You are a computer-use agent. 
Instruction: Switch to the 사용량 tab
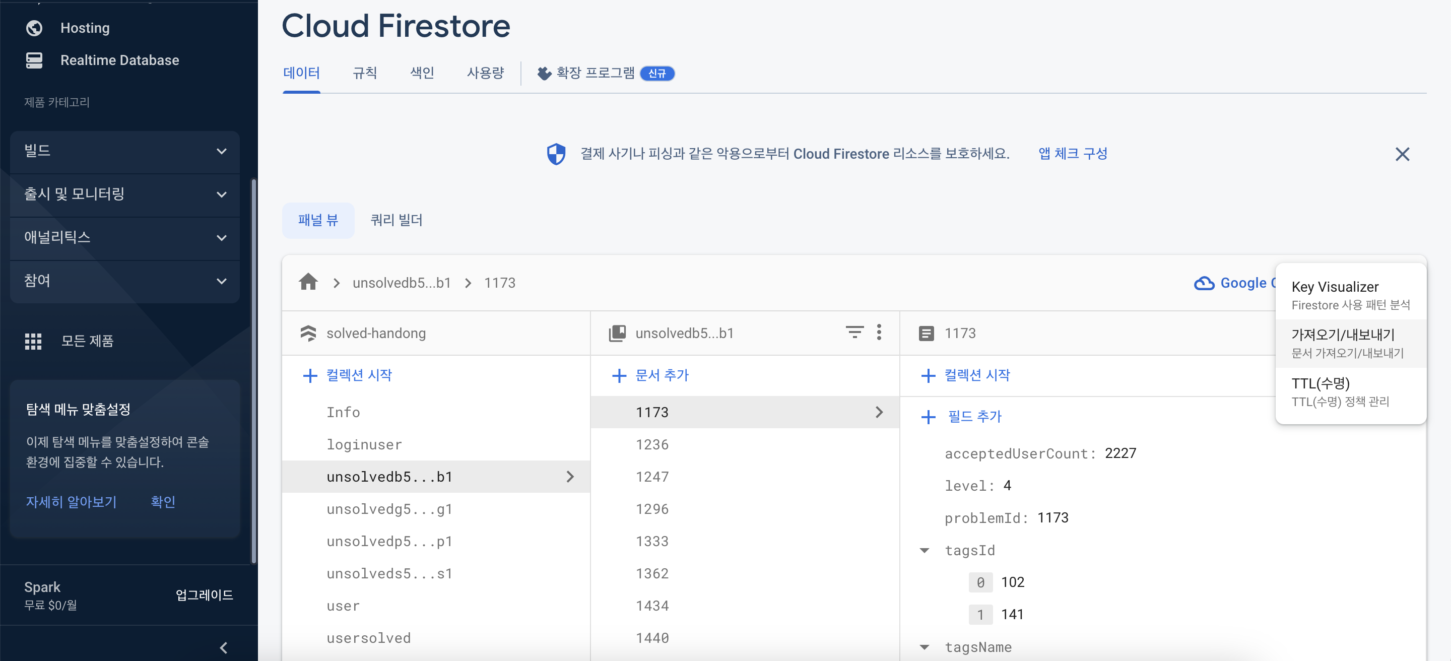point(486,73)
